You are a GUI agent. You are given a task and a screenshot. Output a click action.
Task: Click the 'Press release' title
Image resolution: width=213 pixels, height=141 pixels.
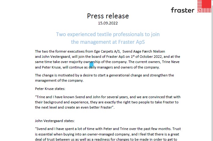[108, 16]
